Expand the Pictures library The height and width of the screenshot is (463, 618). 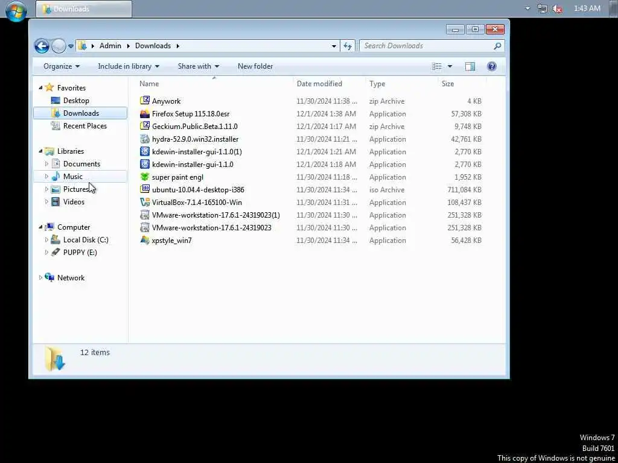point(46,189)
